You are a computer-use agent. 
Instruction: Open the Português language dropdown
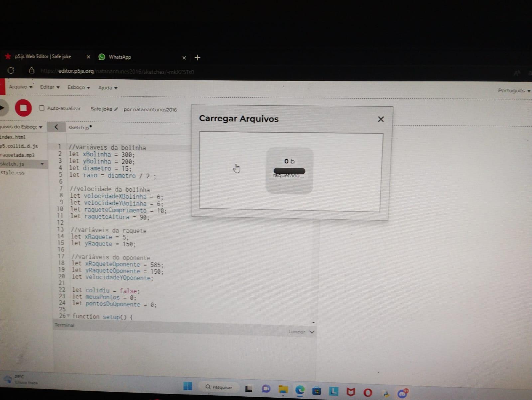(x=514, y=90)
